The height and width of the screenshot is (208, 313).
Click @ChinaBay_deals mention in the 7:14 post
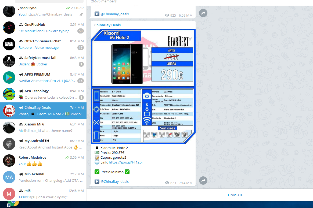[114, 181]
